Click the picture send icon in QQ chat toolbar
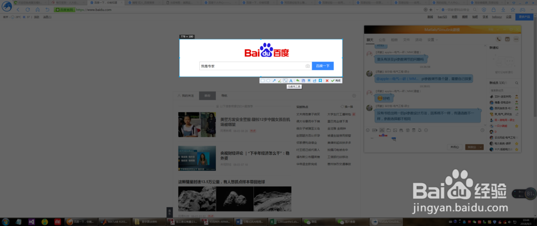The width and height of the screenshot is (537, 226). pos(395,130)
